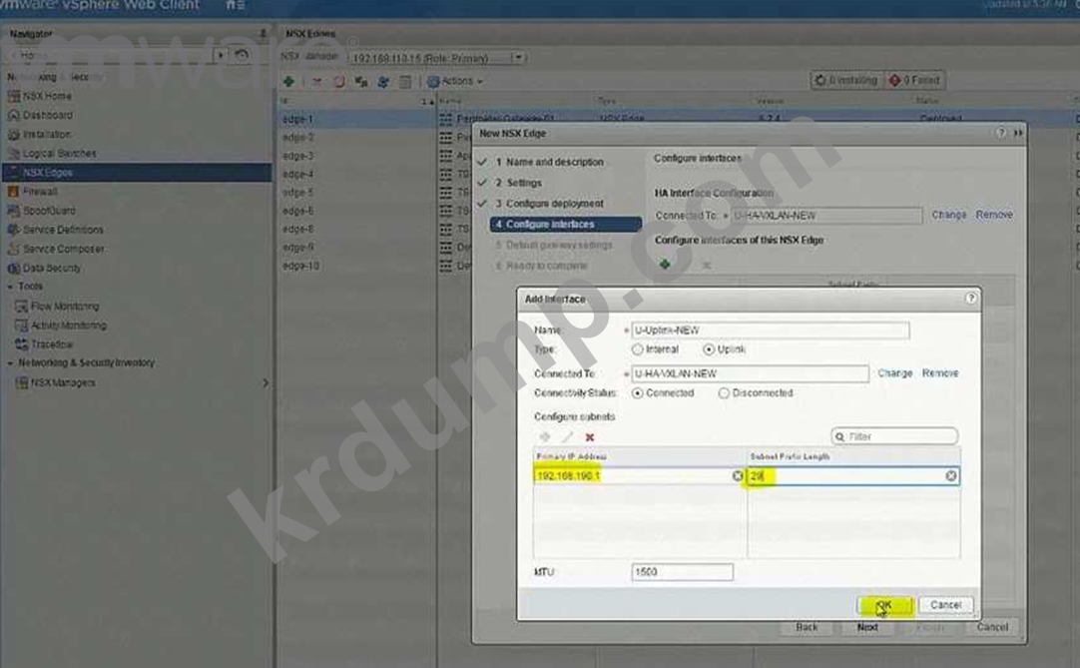
Task: Click the red X remove subnet icon
Action: 590,437
